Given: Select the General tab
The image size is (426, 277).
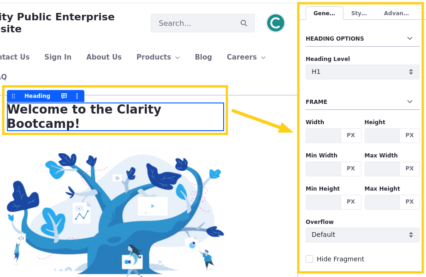Looking at the screenshot, I should click(x=325, y=13).
